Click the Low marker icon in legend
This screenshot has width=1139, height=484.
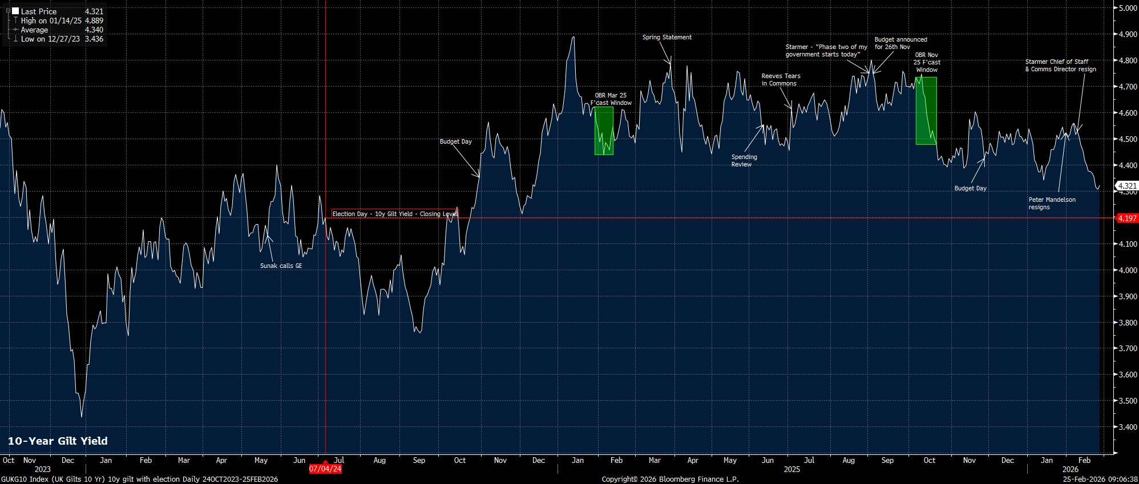15,39
